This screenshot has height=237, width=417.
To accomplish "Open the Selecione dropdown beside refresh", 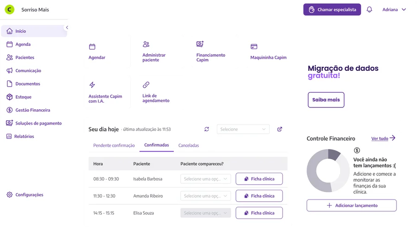I will pos(243,129).
